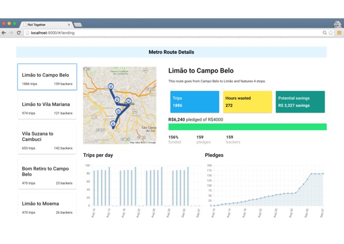Click the 653 trips label

tap(29, 148)
